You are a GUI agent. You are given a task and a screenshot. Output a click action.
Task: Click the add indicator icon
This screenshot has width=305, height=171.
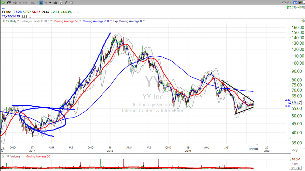60,3
